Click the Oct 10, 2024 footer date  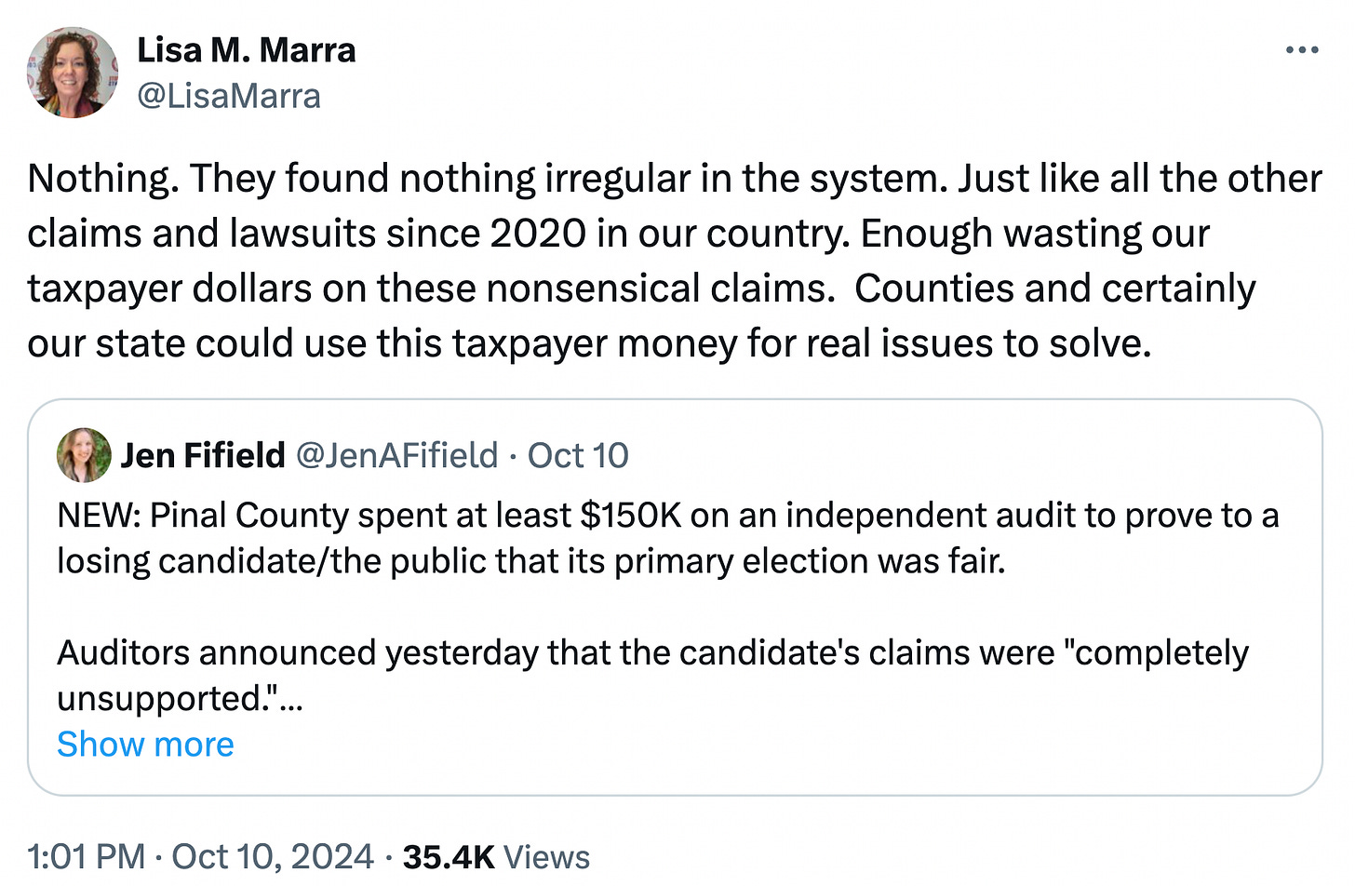click(273, 856)
